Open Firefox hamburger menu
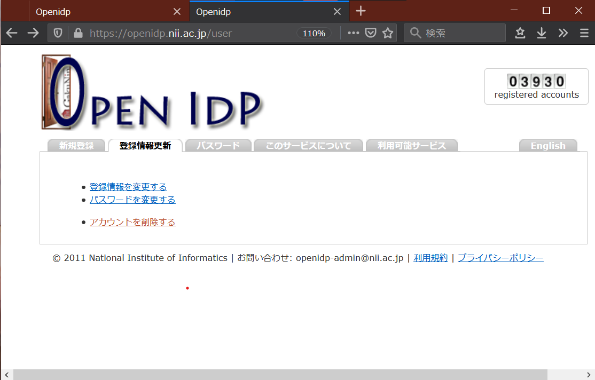The image size is (595, 380). (584, 33)
